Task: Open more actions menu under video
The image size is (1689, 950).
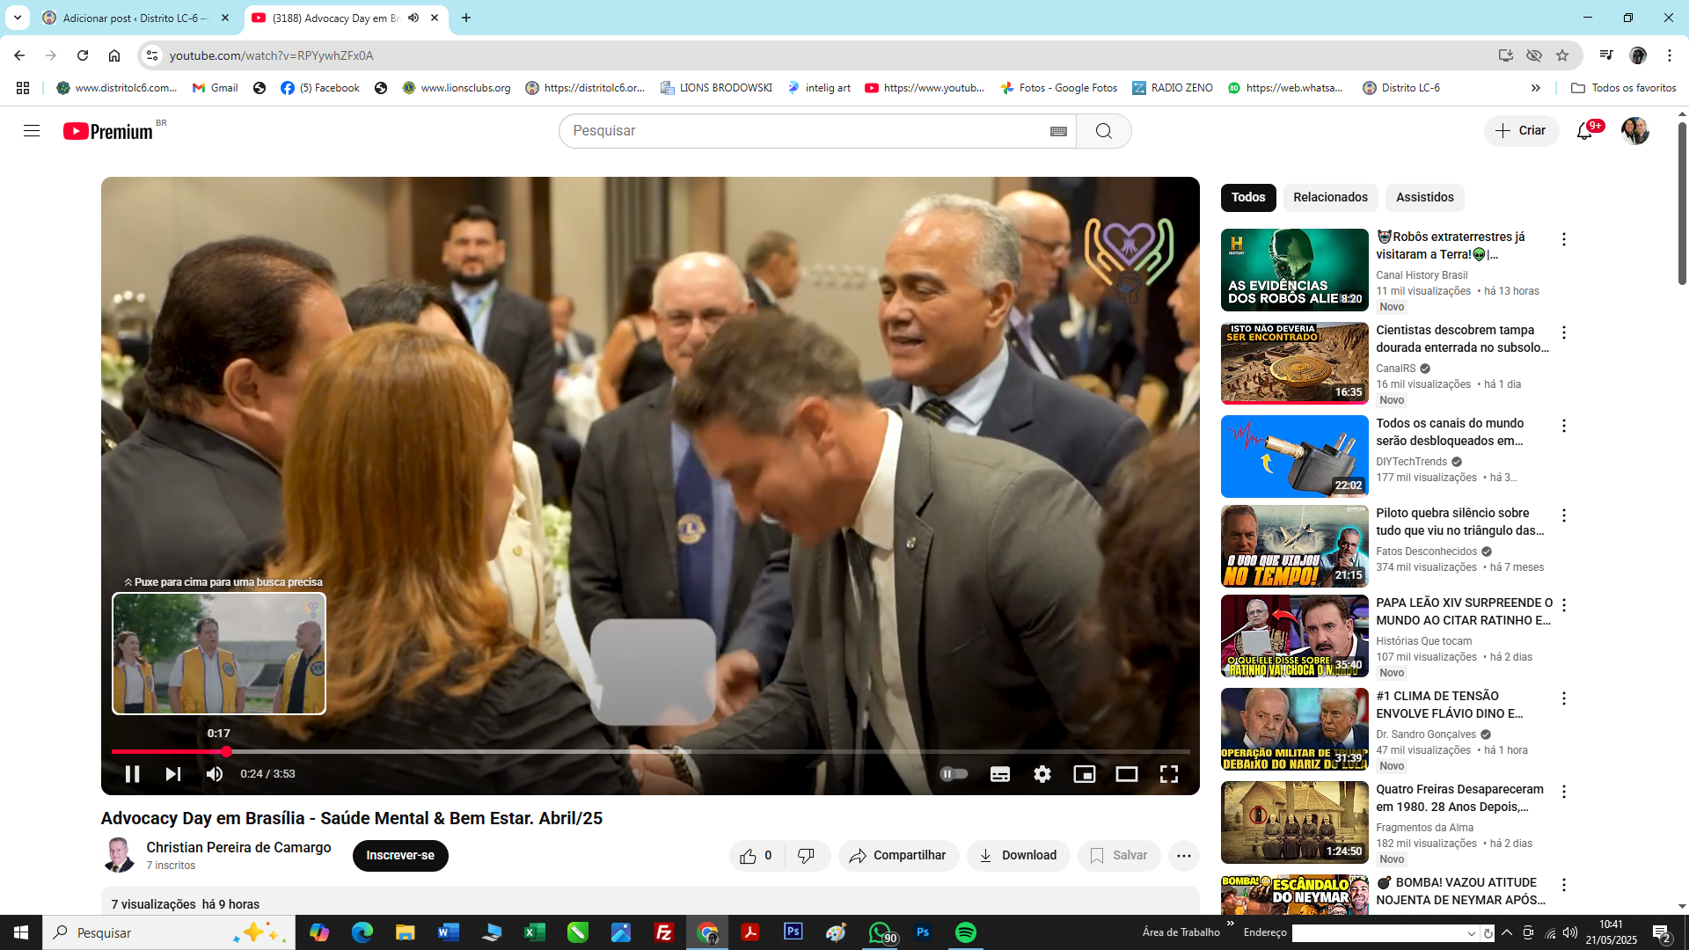Action: [x=1184, y=856]
